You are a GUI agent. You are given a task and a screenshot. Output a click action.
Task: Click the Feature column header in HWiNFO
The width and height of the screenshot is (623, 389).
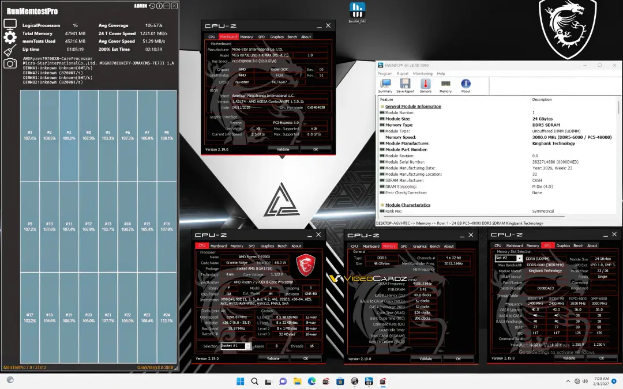point(386,100)
